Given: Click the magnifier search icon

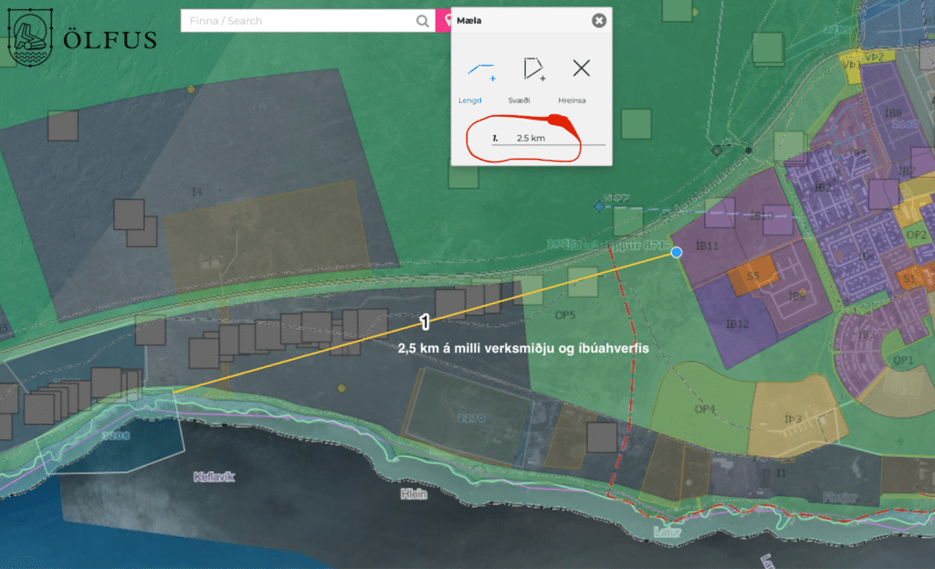Looking at the screenshot, I should [422, 21].
